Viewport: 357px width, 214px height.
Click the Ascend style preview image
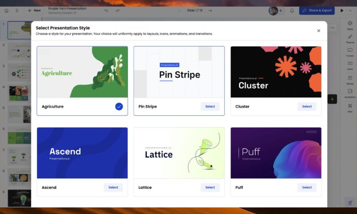click(x=82, y=153)
